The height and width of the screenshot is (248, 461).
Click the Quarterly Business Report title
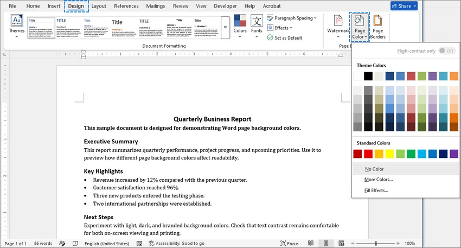(212, 119)
